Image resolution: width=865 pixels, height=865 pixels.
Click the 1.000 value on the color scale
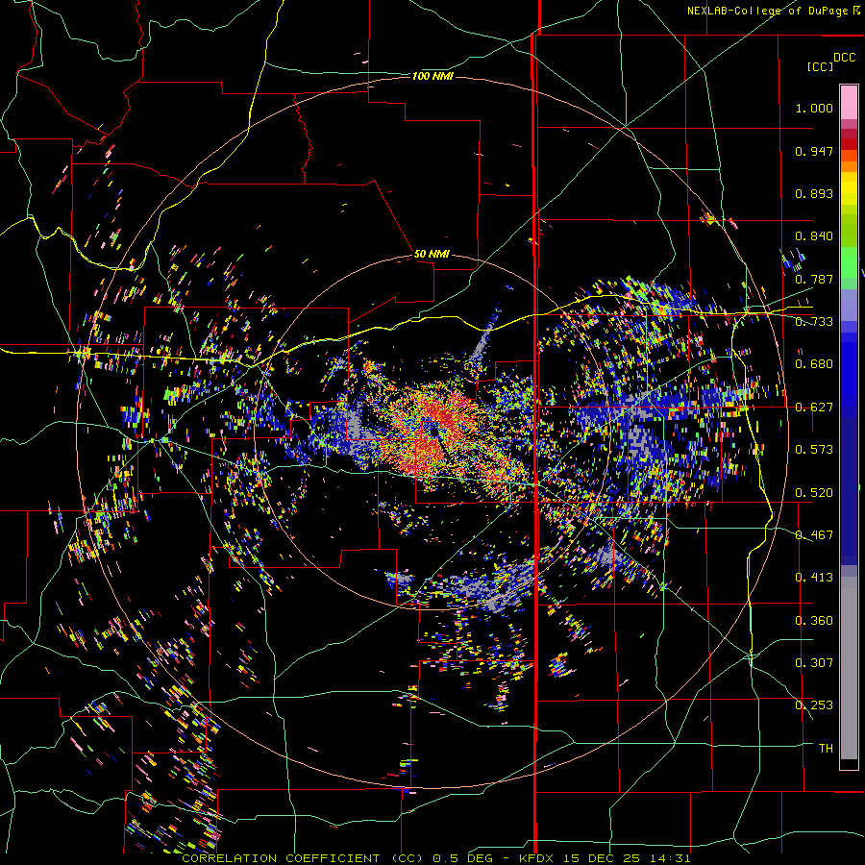pos(814,108)
